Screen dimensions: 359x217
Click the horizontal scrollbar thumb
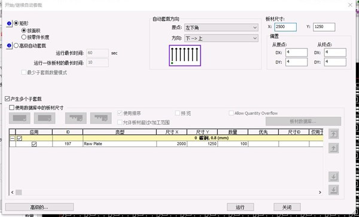(19, 192)
